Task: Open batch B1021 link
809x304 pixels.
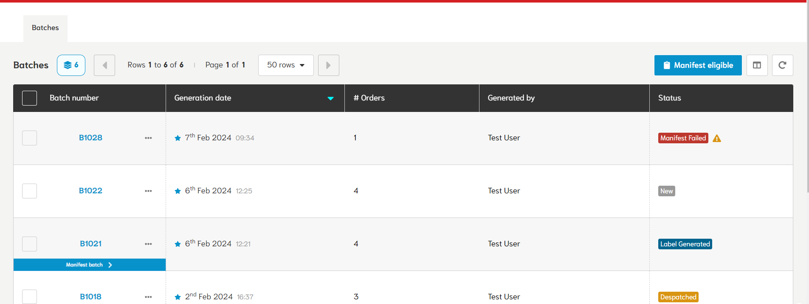Action: 90,244
